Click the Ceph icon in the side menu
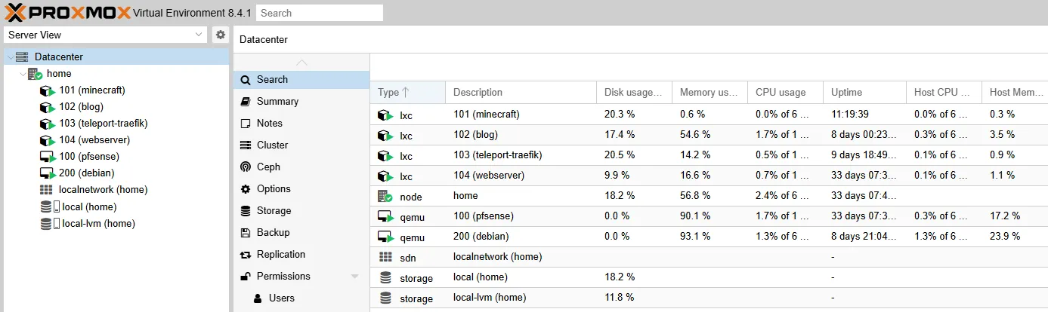This screenshot has height=312, width=1048. click(245, 167)
